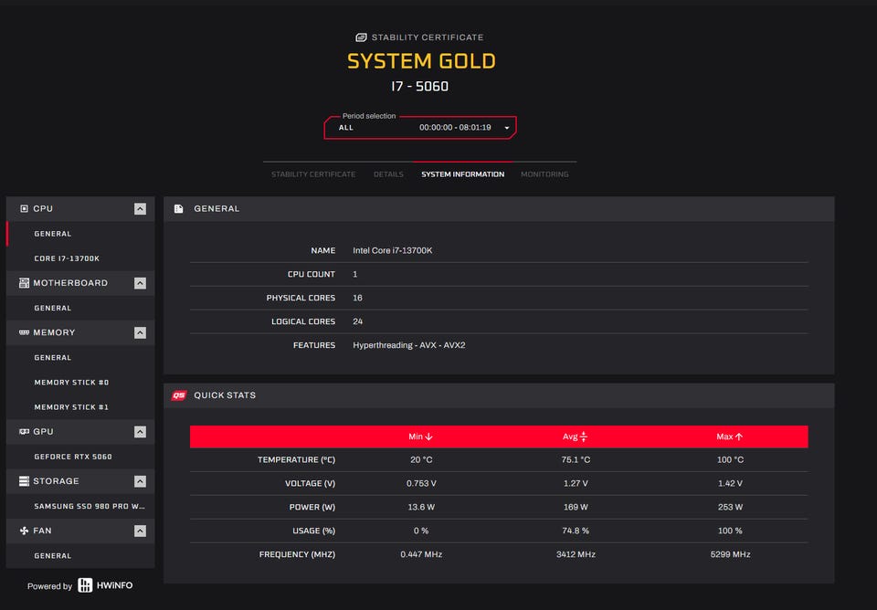Sort by the Max column header

tap(730, 436)
